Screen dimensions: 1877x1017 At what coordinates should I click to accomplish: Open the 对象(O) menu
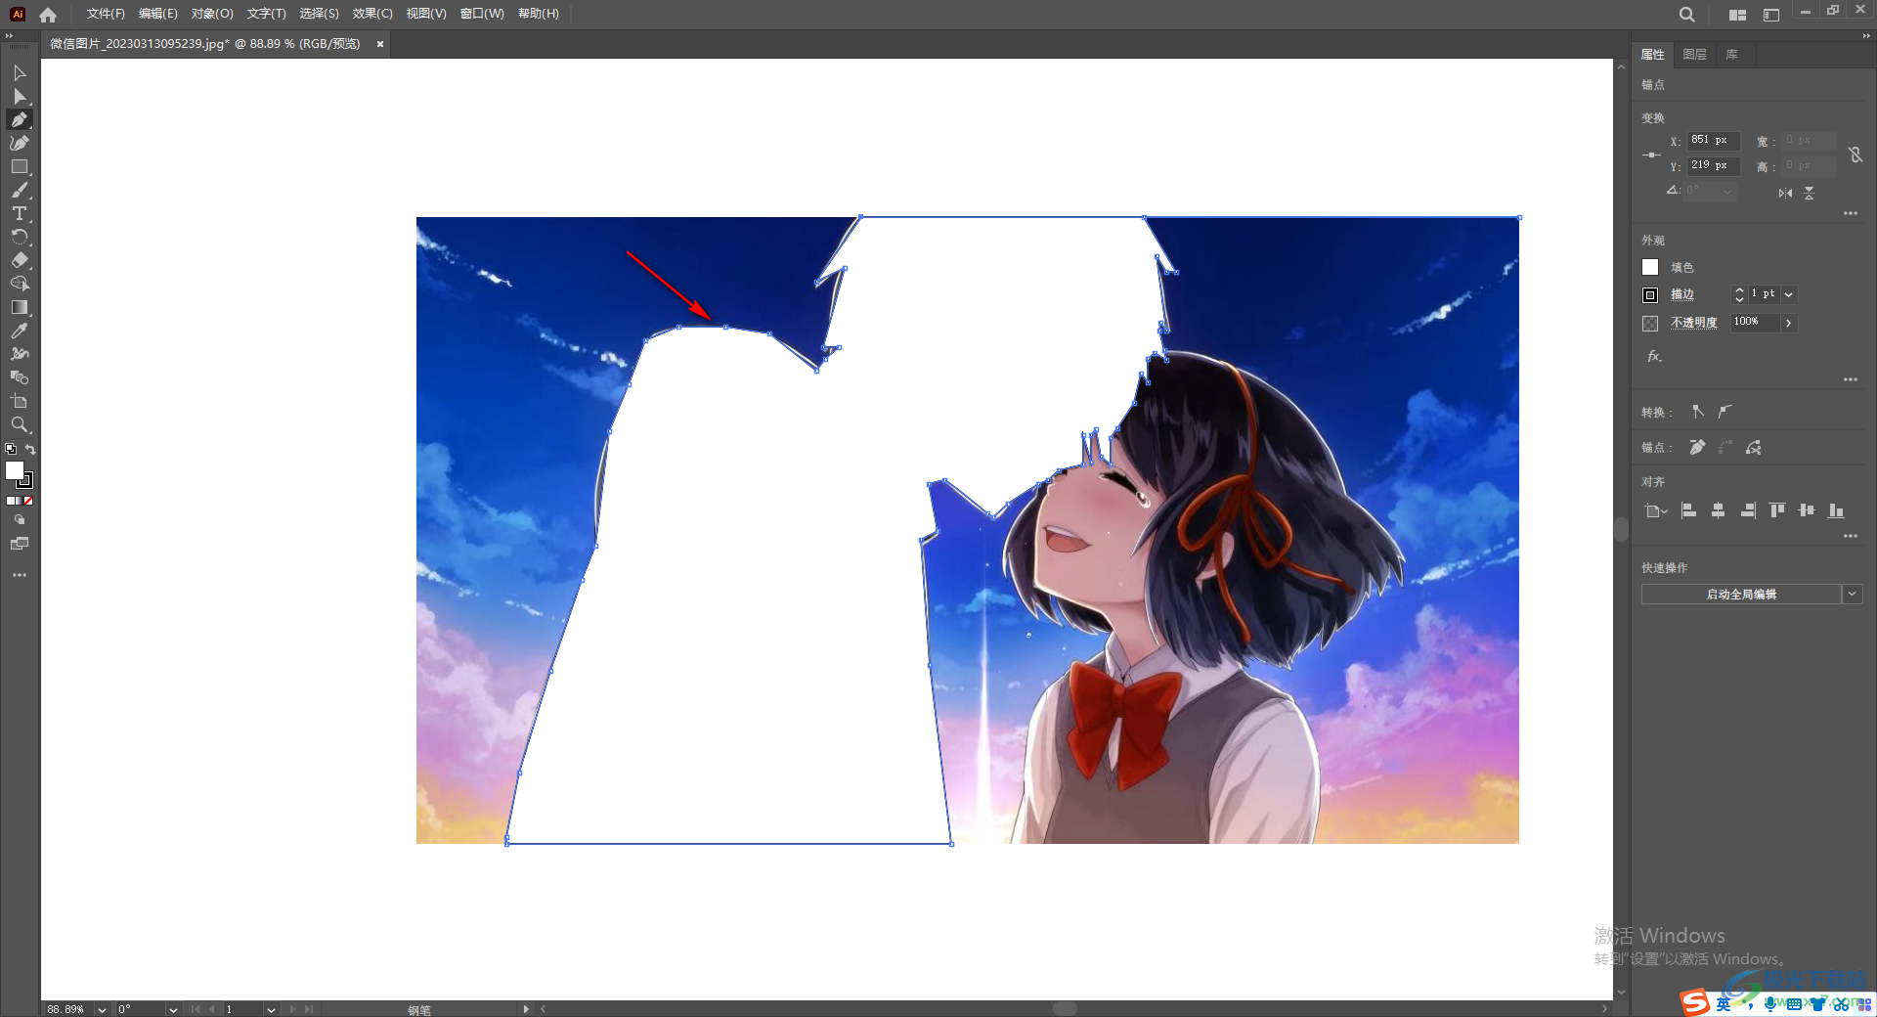click(x=212, y=14)
